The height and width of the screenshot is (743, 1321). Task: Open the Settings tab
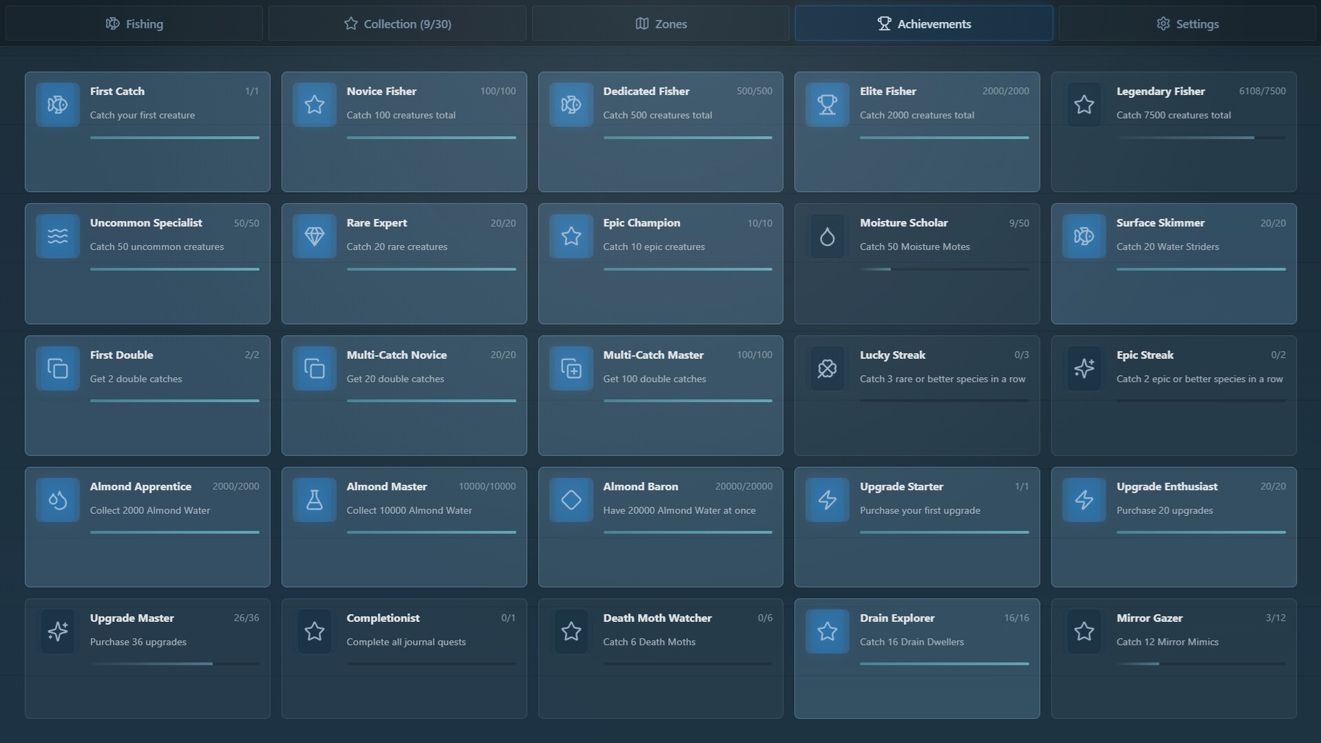tap(1187, 23)
